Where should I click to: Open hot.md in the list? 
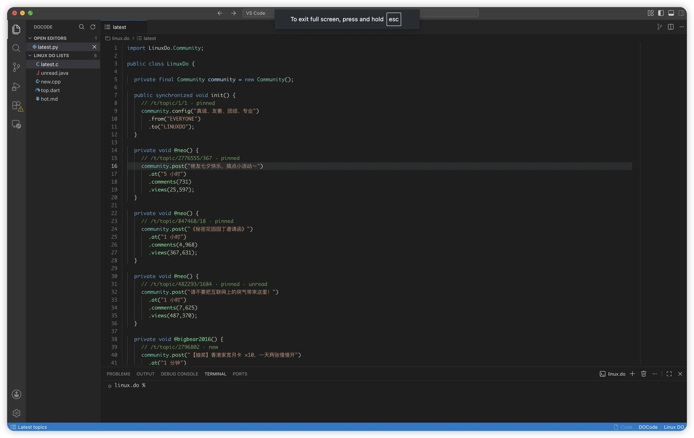click(63, 99)
